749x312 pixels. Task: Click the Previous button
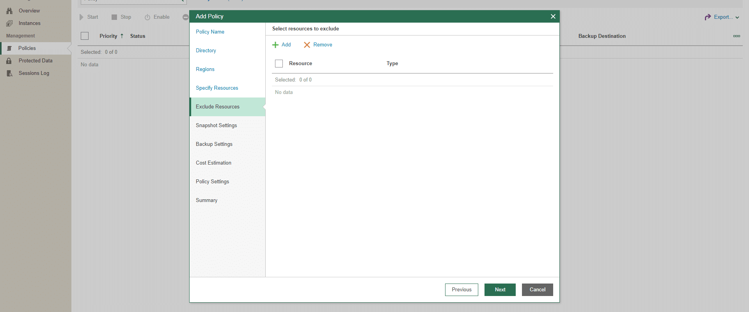point(461,290)
